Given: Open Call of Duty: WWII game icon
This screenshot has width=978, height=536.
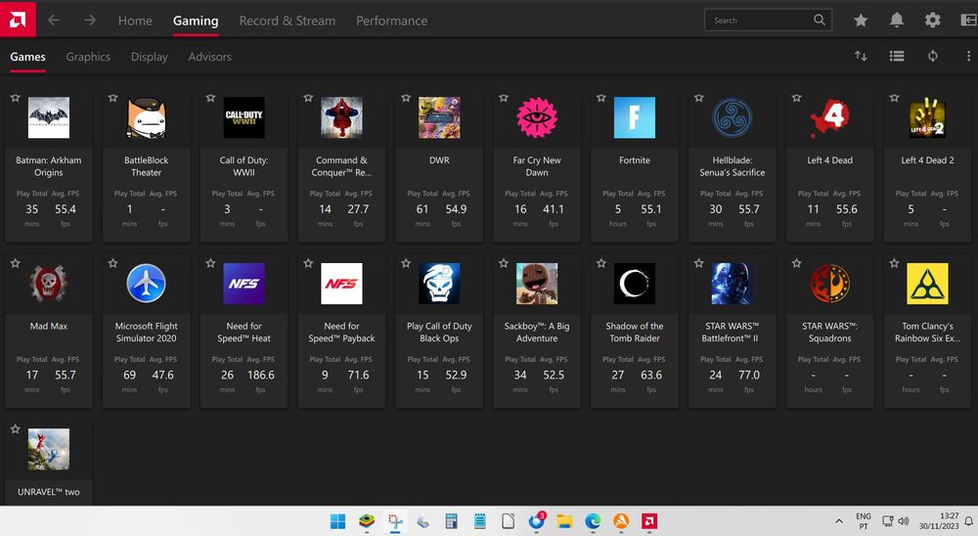Looking at the screenshot, I should [244, 117].
